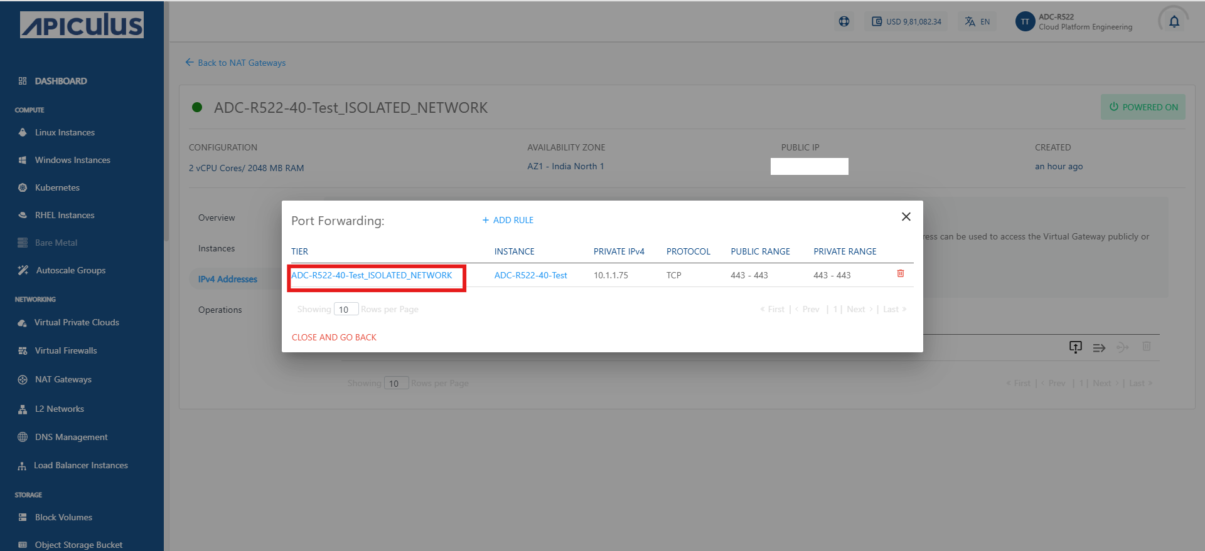This screenshot has height=551, width=1205.
Task: Open Kubernetes from the sidebar
Action: (x=57, y=188)
